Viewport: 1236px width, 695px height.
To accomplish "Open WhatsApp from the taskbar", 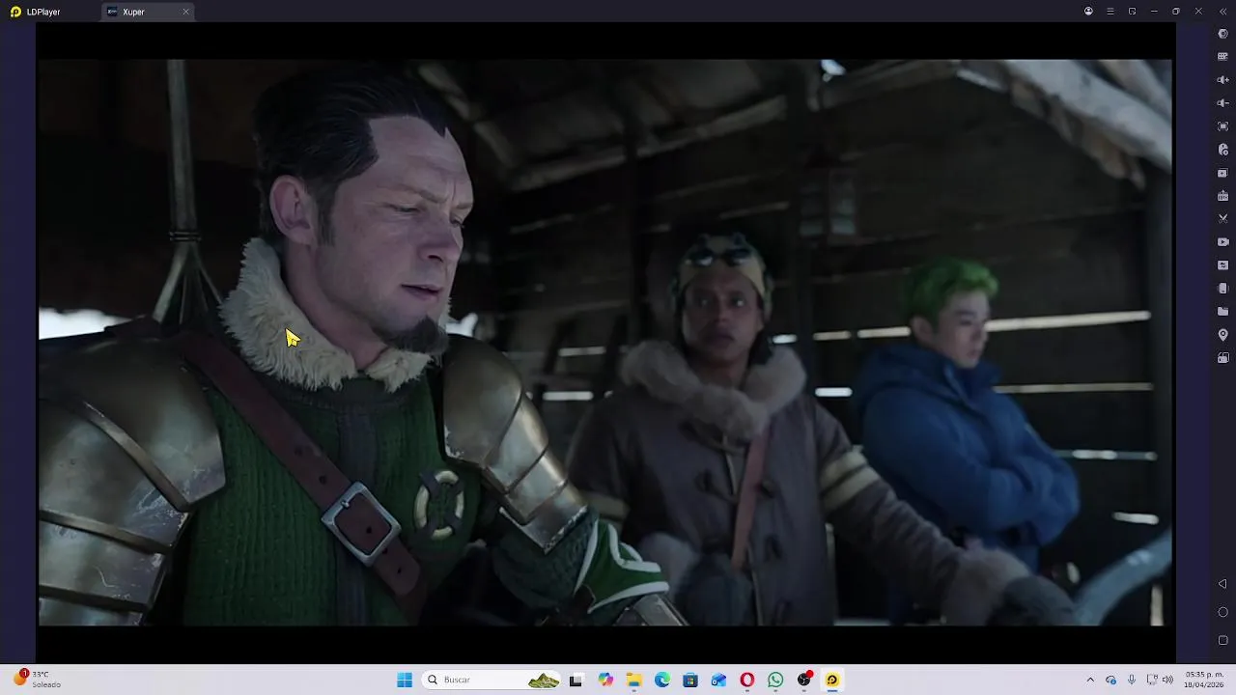I will click(775, 680).
